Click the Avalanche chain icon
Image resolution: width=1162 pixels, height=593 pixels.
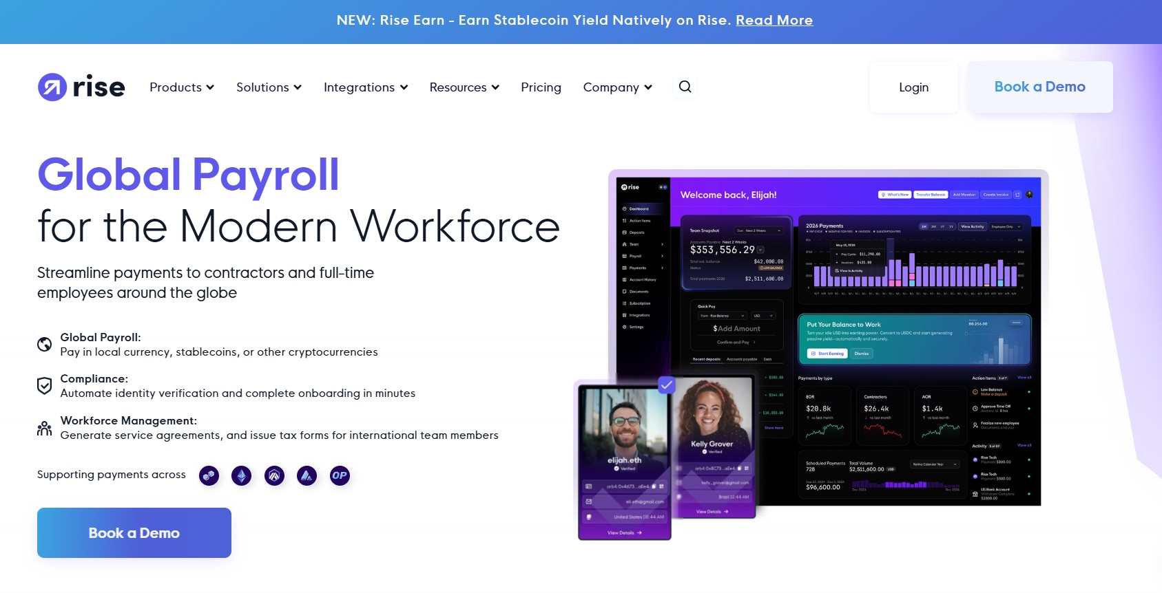coord(307,475)
